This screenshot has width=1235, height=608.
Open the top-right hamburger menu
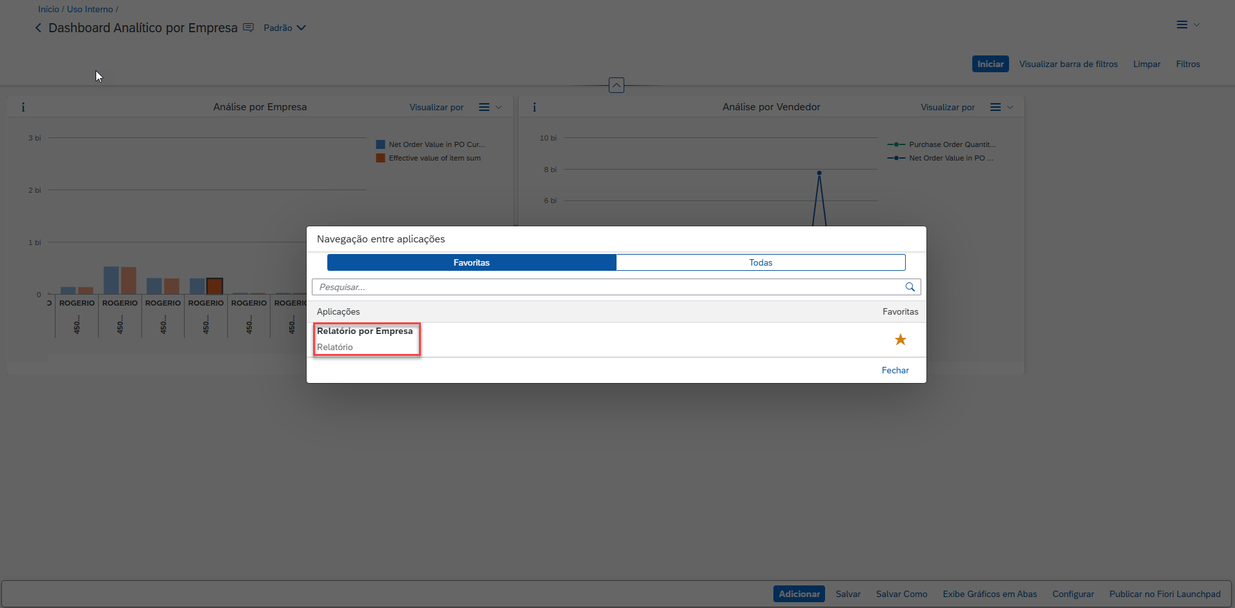click(1182, 25)
